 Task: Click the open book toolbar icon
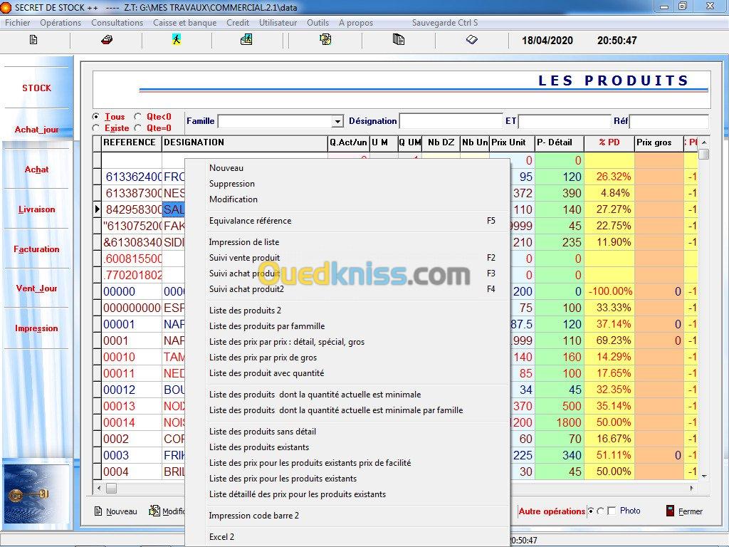coord(472,40)
